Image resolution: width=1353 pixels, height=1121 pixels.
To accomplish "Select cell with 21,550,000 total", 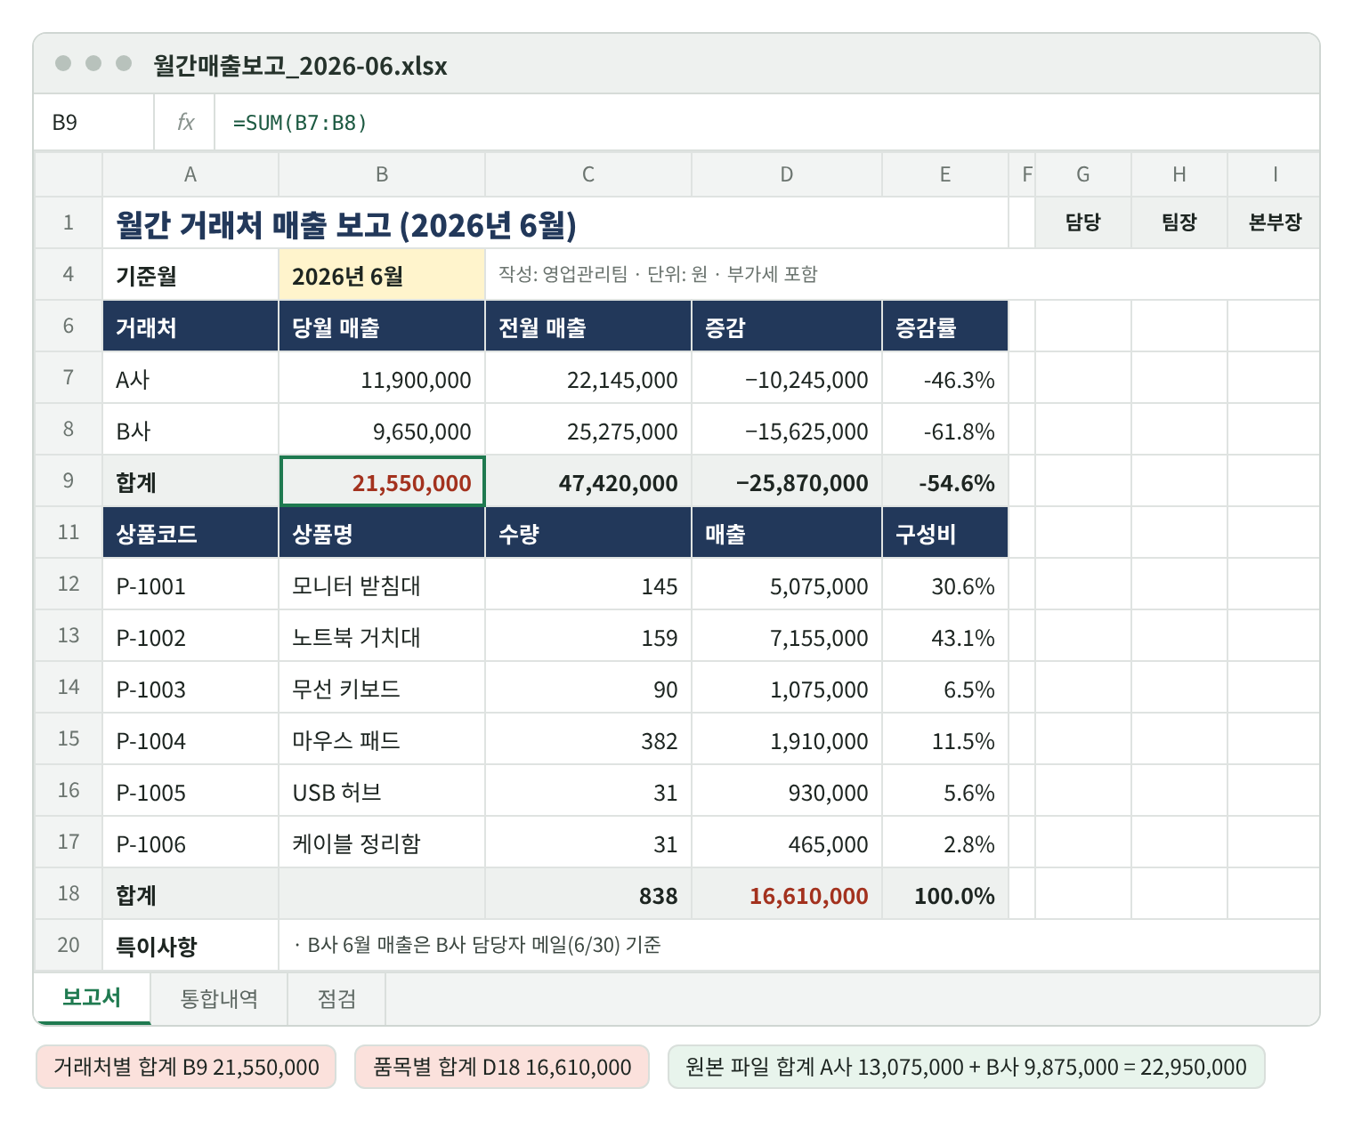I will pyautogui.click(x=382, y=481).
